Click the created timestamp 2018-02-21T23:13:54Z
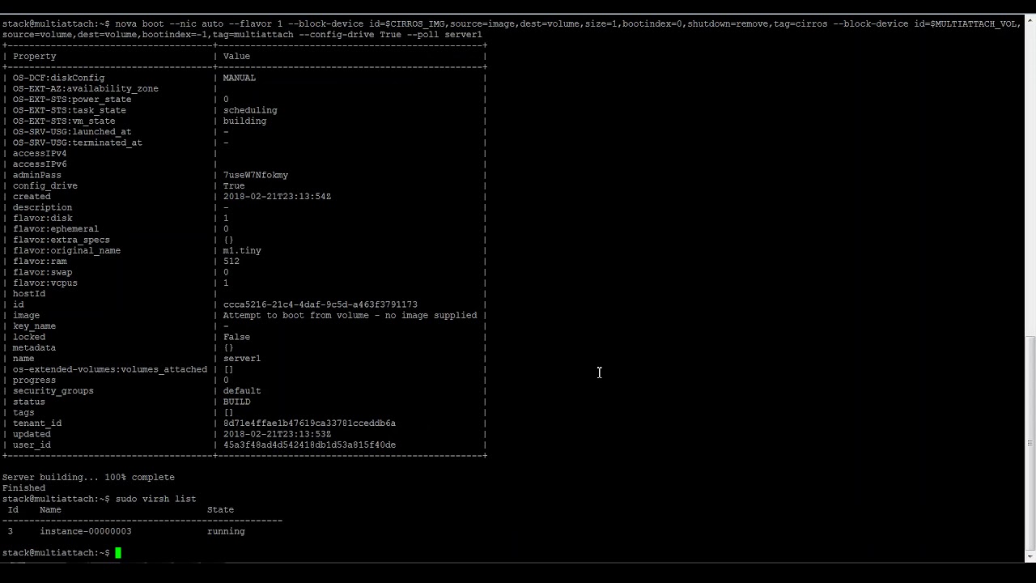This screenshot has width=1036, height=583. coord(277,197)
